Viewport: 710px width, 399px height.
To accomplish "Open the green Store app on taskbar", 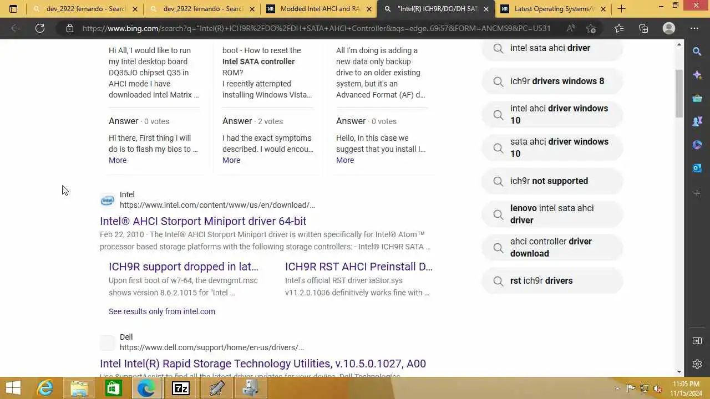I will coord(113,388).
